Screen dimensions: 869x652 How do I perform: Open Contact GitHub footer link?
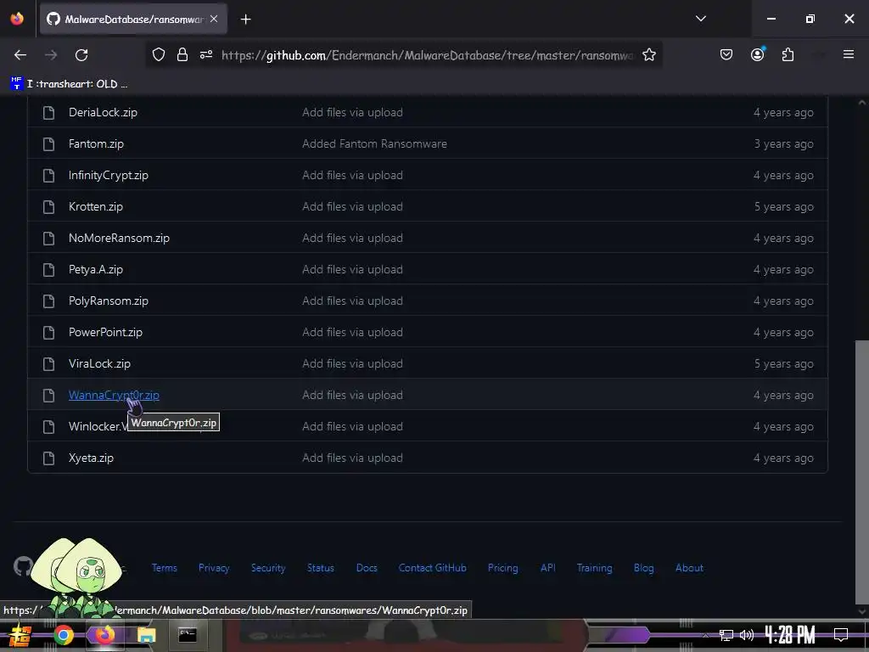[x=432, y=568]
